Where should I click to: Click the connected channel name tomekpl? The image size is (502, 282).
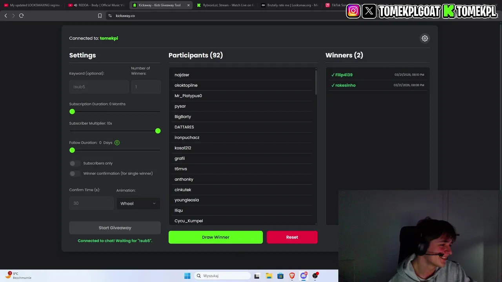109,38
